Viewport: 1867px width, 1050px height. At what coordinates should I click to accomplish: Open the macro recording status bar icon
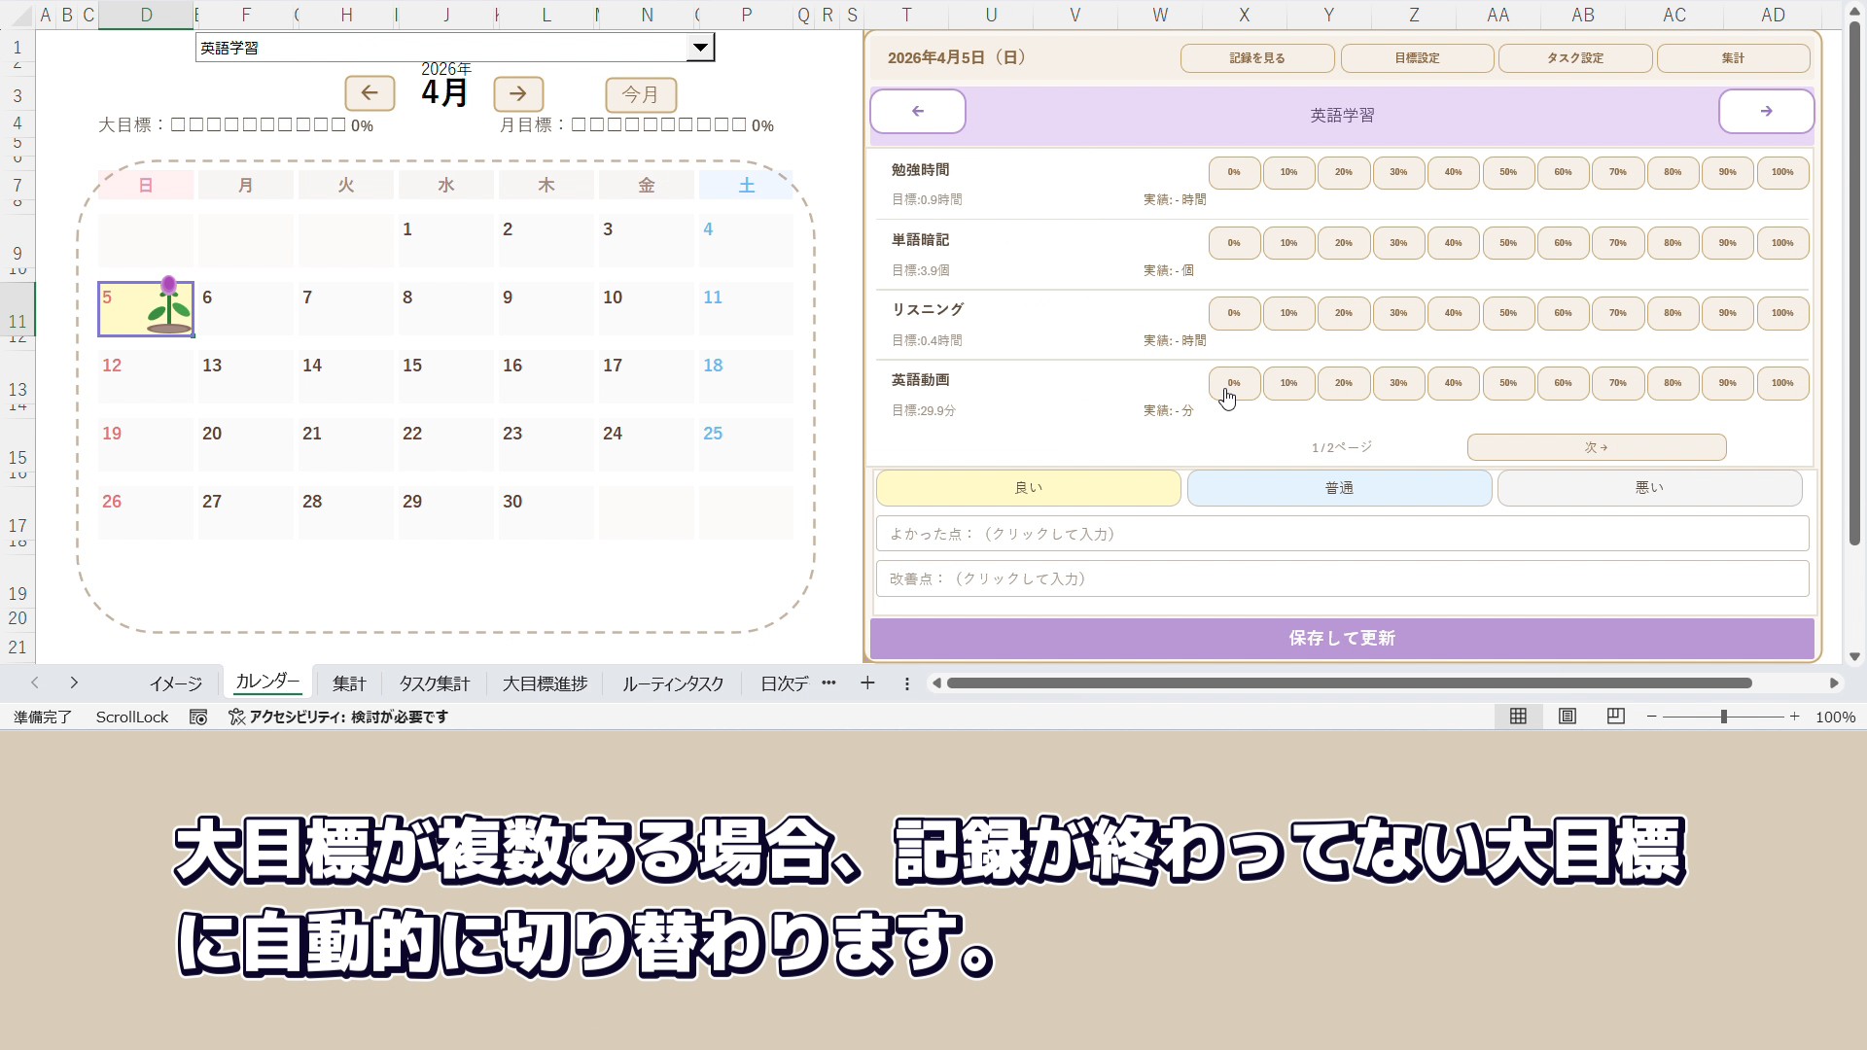tap(198, 717)
